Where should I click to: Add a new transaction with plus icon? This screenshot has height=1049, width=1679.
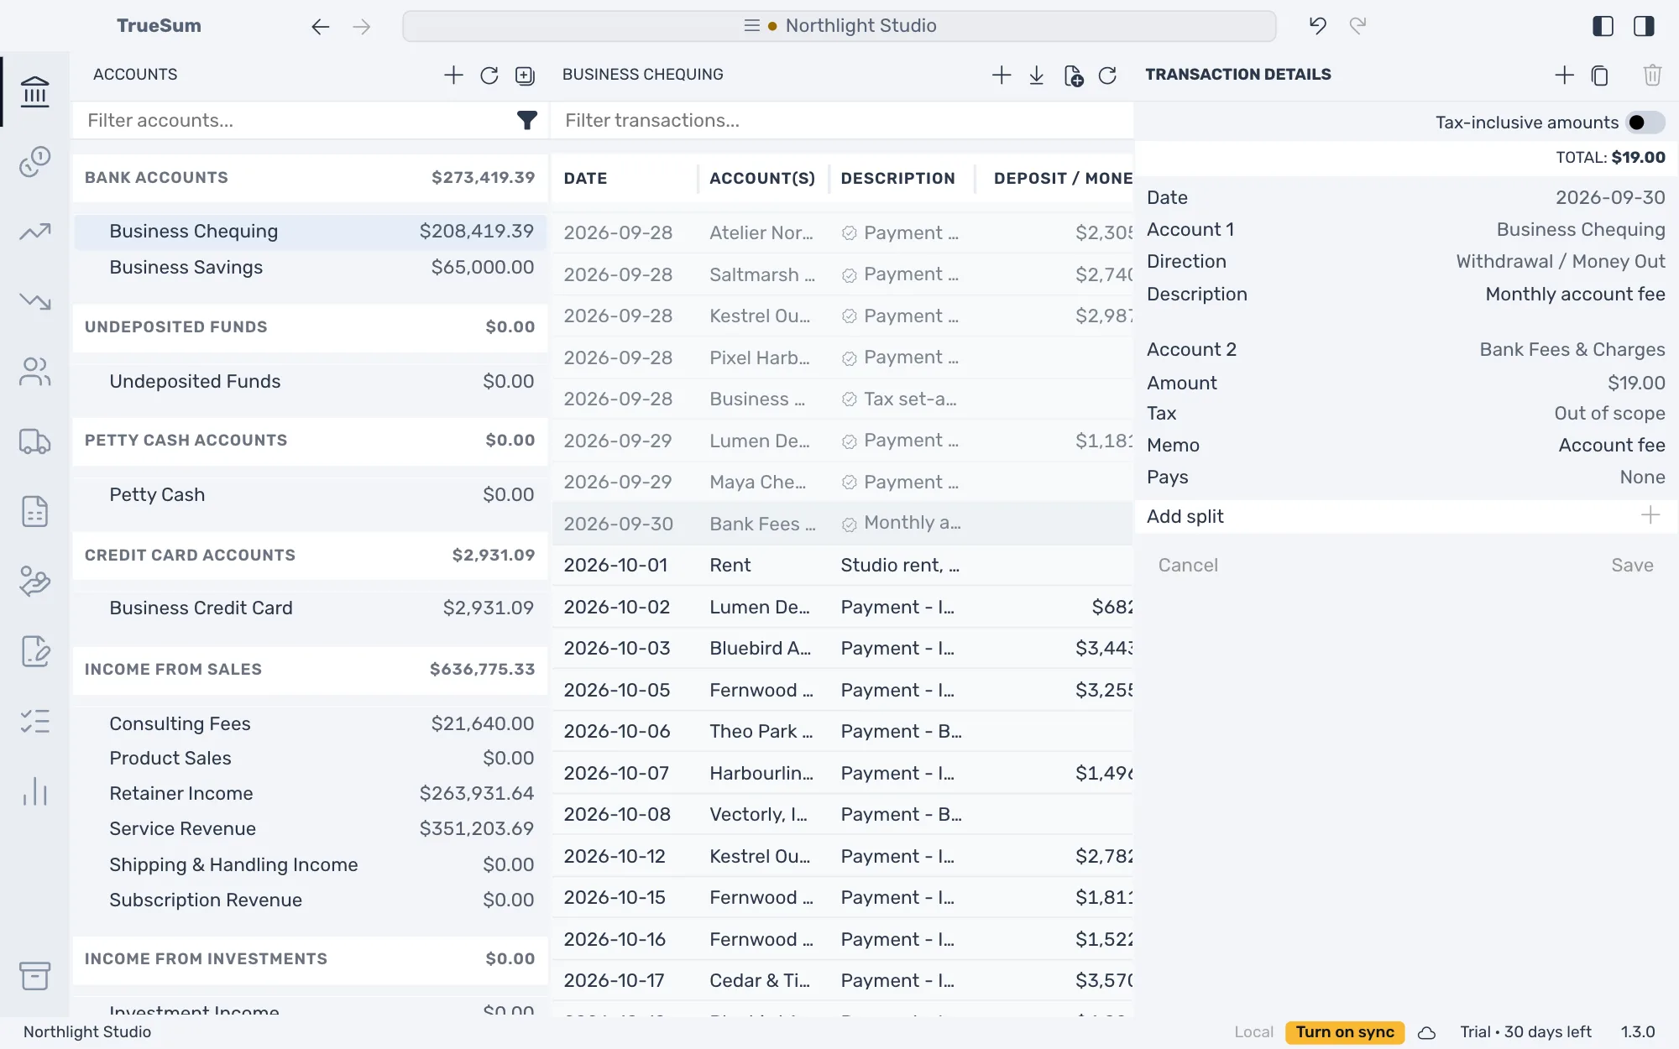(1002, 76)
